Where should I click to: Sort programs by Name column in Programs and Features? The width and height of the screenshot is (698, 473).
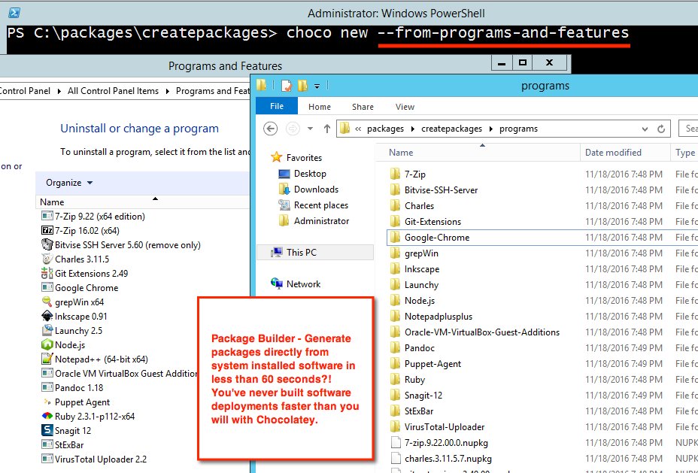142,202
